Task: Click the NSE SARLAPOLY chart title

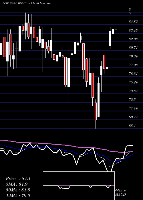Action: pos(27,3)
